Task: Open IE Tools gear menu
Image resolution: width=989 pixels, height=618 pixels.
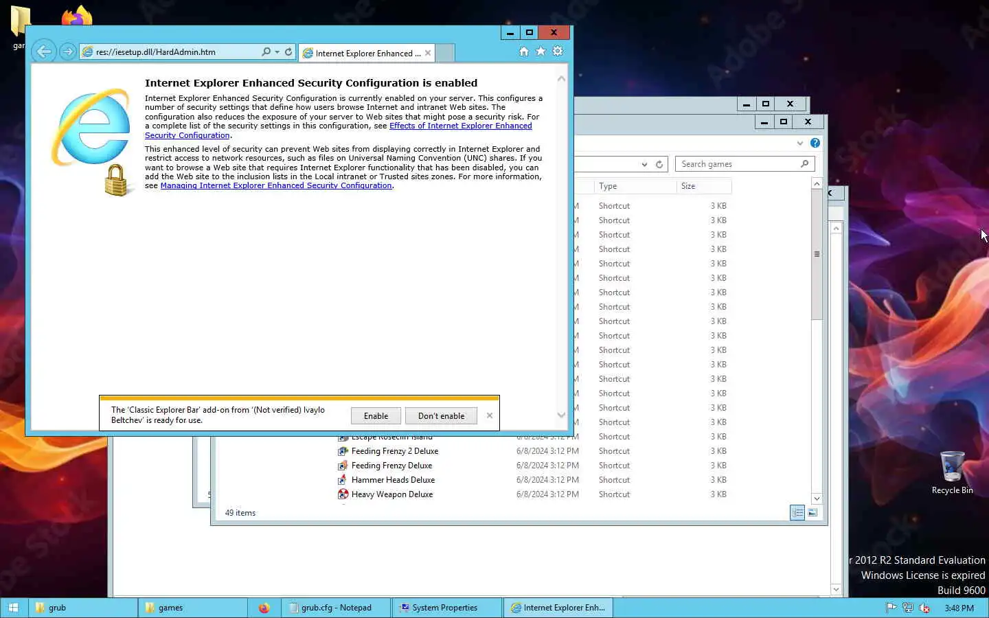Action: click(x=558, y=51)
